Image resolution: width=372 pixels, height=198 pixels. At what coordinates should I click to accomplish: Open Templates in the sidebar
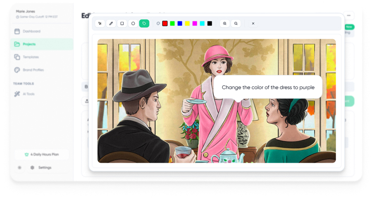(x=31, y=57)
